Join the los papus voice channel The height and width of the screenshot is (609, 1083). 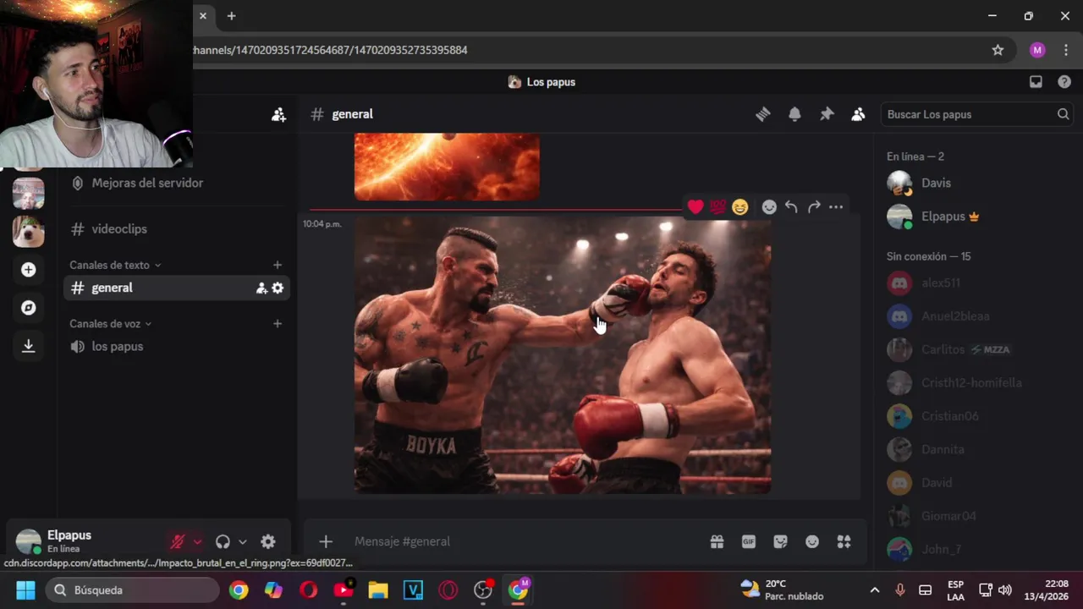coord(176,346)
